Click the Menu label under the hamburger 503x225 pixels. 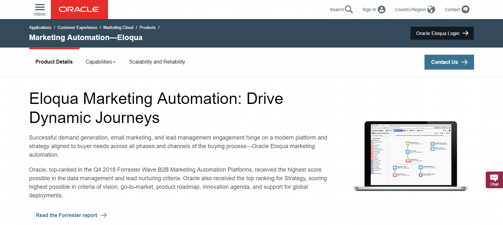click(40, 14)
